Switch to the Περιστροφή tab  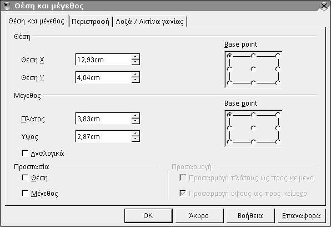pos(91,22)
